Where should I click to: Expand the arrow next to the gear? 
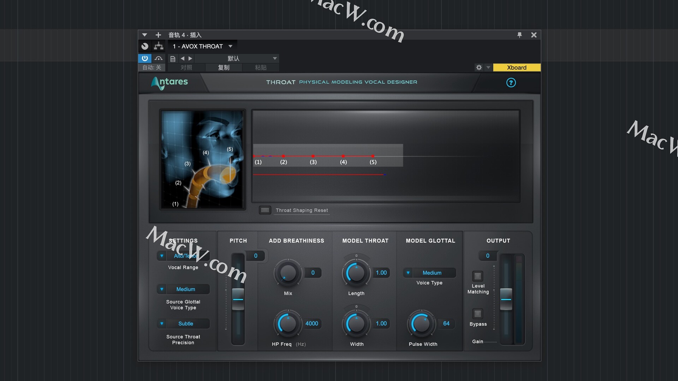click(488, 67)
